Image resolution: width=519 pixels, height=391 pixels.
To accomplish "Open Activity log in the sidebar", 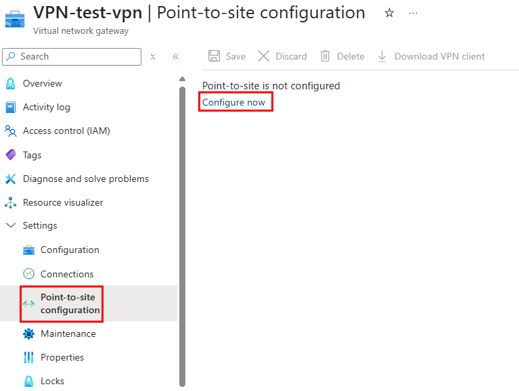I will 46,107.
